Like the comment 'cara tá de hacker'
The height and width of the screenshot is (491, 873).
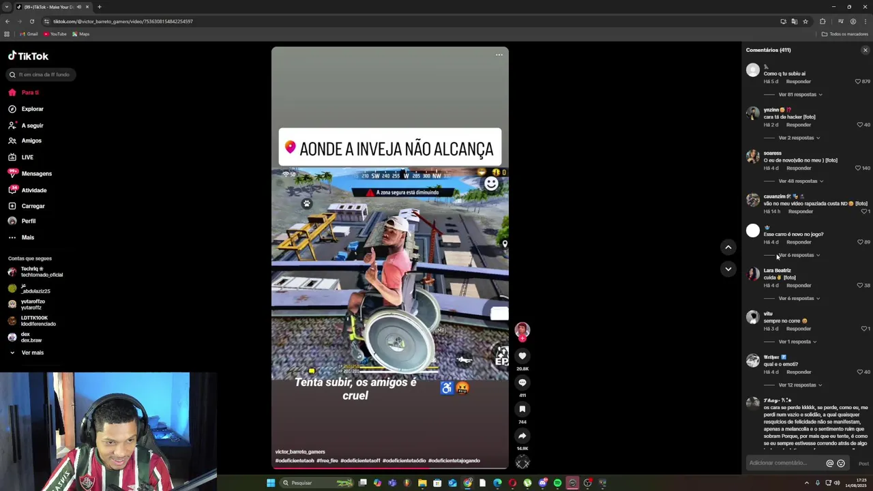click(x=860, y=125)
